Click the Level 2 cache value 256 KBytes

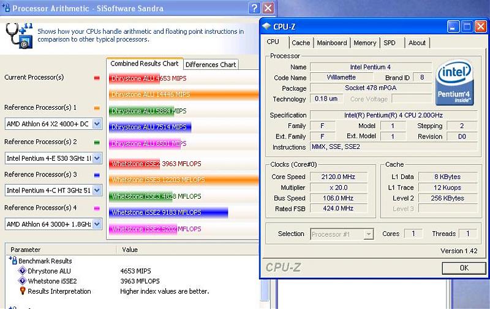448,198
